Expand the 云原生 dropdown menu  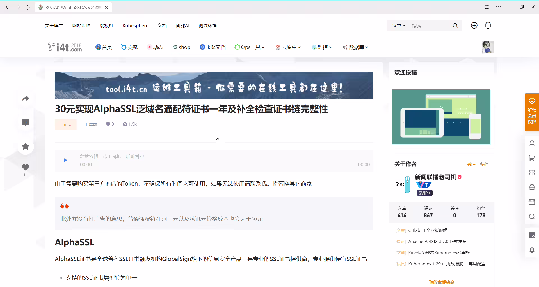[x=288, y=47]
